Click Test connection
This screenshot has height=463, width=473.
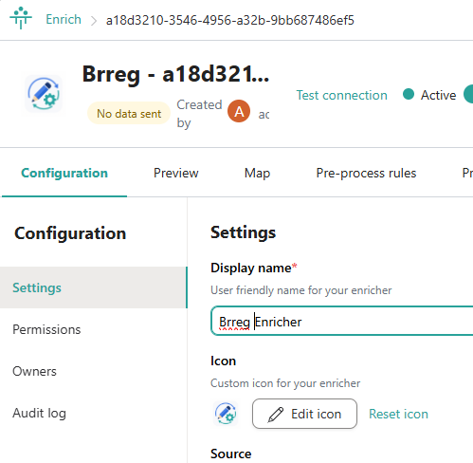point(341,95)
